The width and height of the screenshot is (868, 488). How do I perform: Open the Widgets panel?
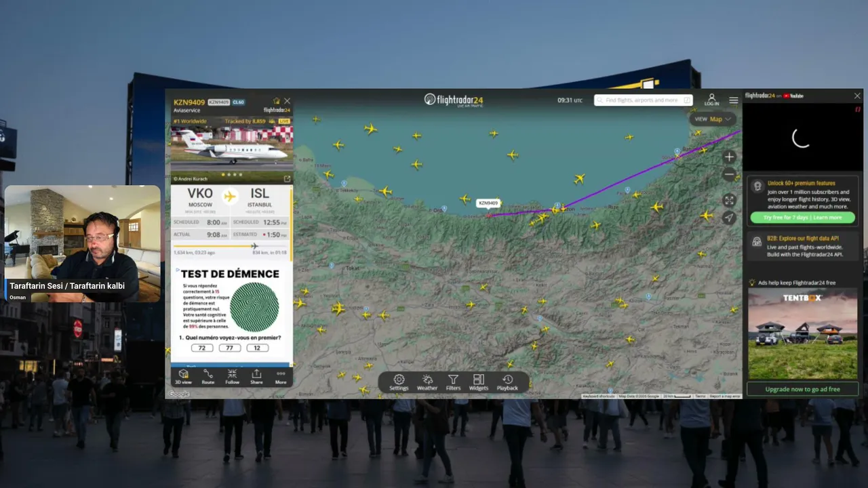point(478,383)
